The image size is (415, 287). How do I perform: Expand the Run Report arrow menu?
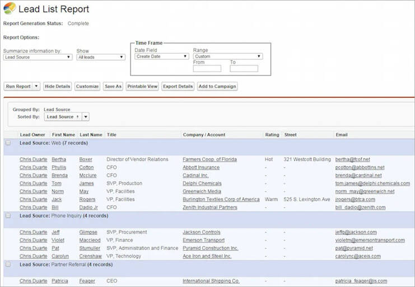point(36,86)
